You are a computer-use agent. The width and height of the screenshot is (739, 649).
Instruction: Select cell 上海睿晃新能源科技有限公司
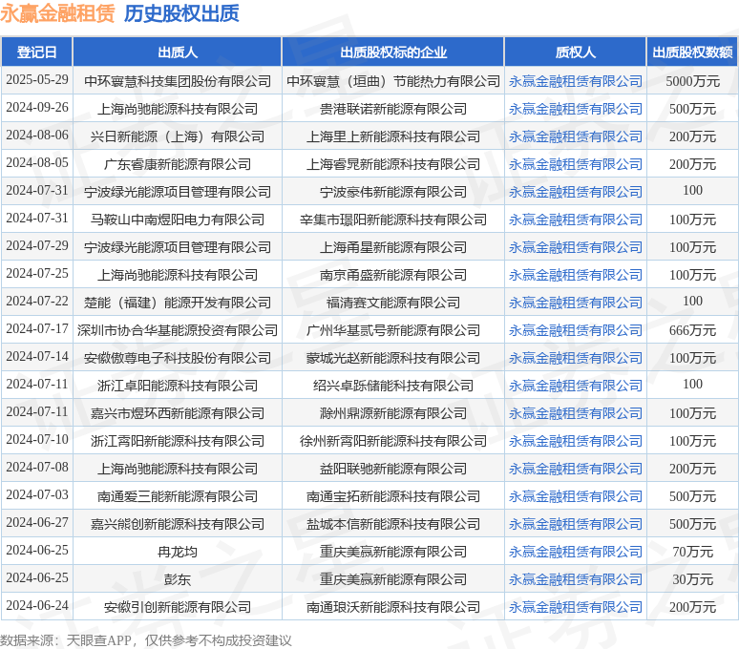pyautogui.click(x=393, y=164)
